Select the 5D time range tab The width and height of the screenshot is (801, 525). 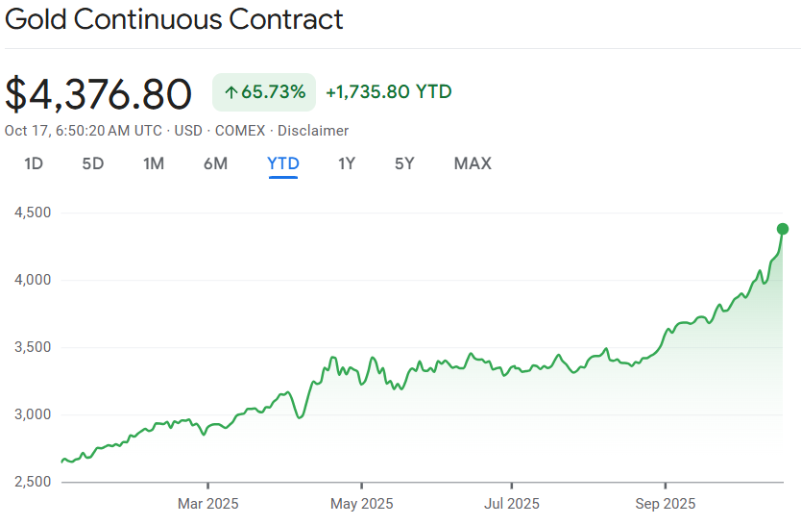click(92, 163)
